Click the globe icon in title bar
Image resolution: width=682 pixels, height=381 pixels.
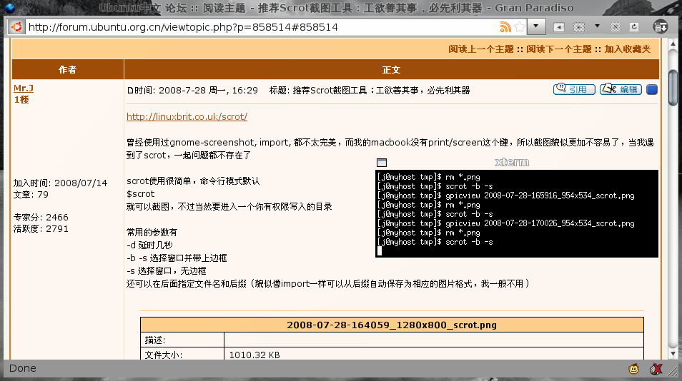[9, 7]
